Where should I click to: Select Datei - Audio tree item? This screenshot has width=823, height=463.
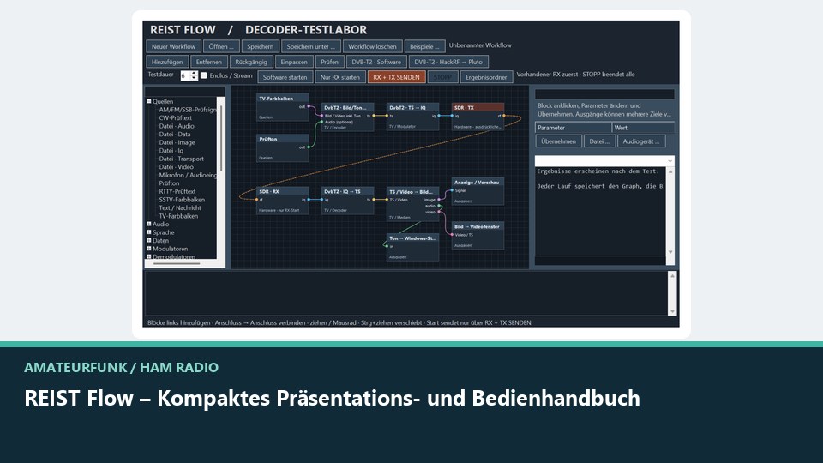(x=177, y=126)
